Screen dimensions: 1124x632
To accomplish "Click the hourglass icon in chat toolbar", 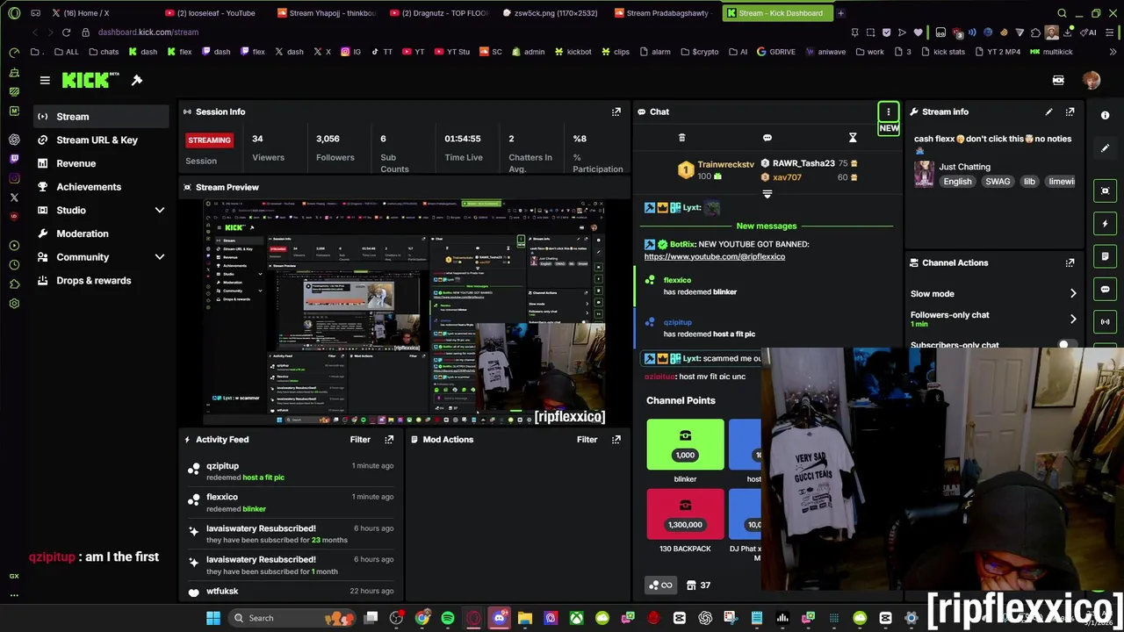I will click(853, 138).
